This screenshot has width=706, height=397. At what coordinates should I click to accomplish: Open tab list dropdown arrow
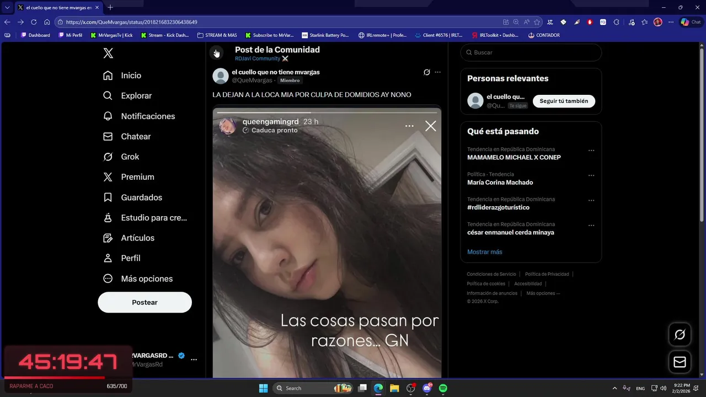(7, 8)
